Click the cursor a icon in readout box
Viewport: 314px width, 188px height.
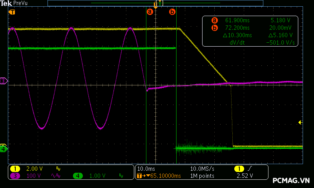coord(214,20)
